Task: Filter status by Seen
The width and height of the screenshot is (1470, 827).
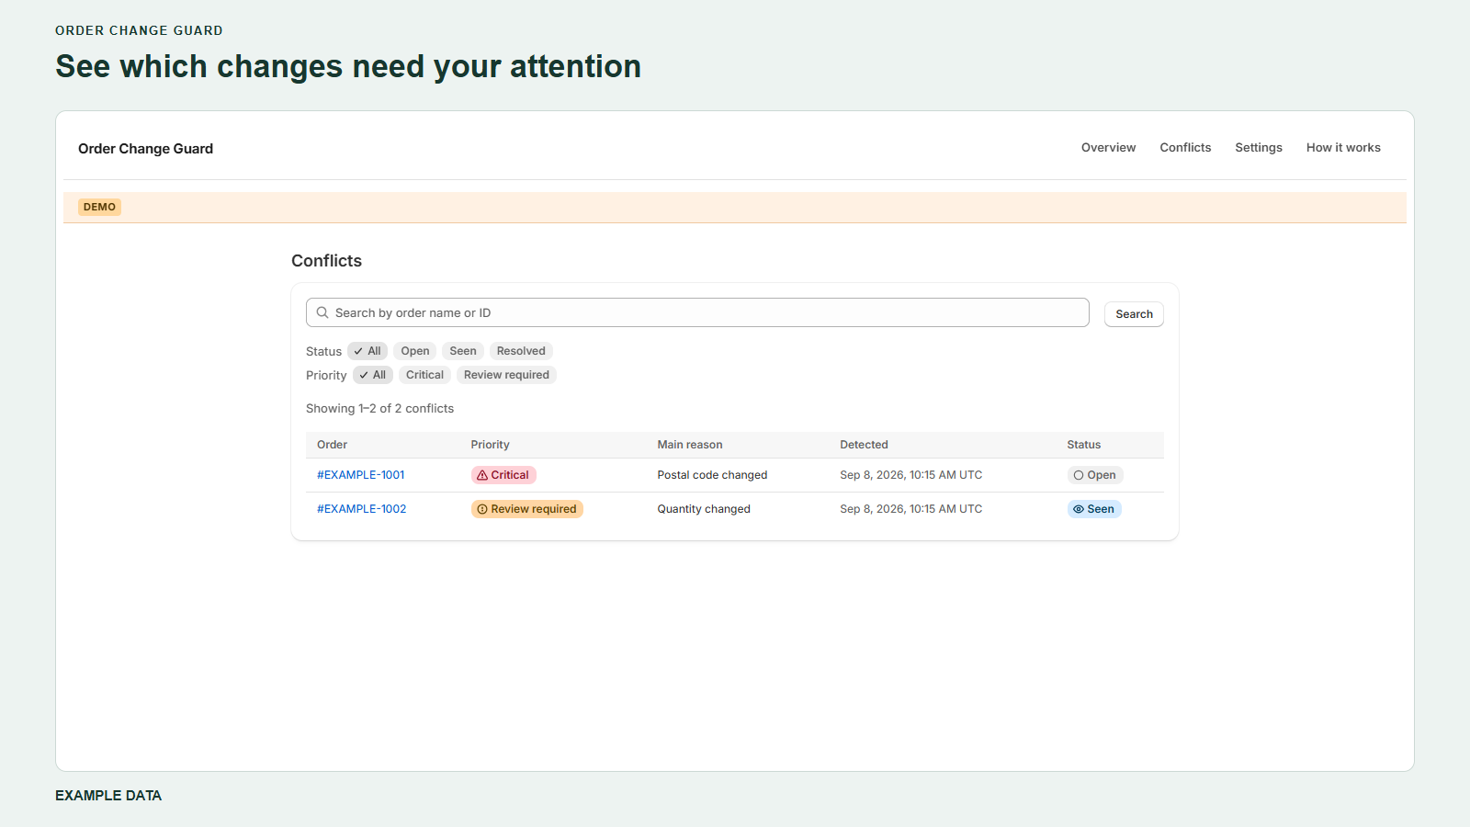Action: pyautogui.click(x=463, y=351)
